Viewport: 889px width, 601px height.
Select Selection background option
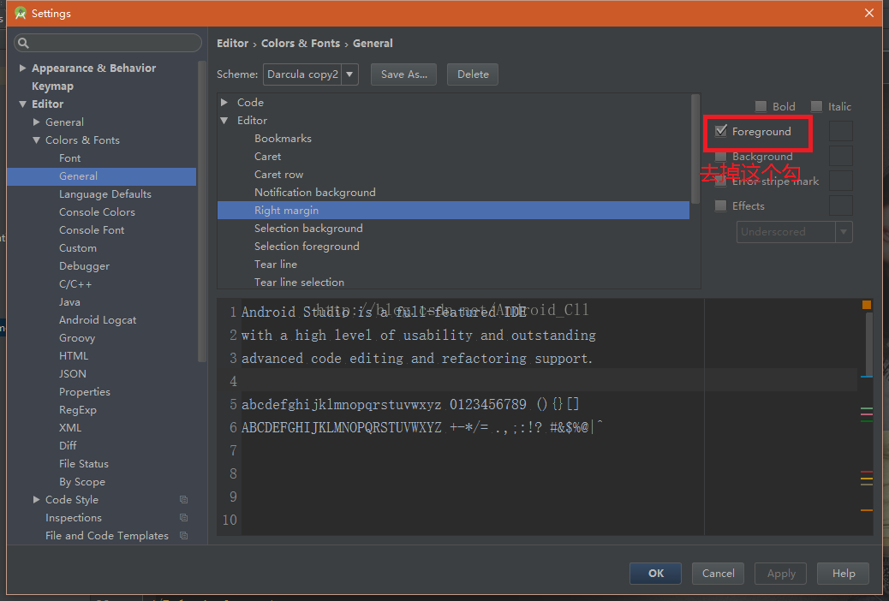(308, 229)
